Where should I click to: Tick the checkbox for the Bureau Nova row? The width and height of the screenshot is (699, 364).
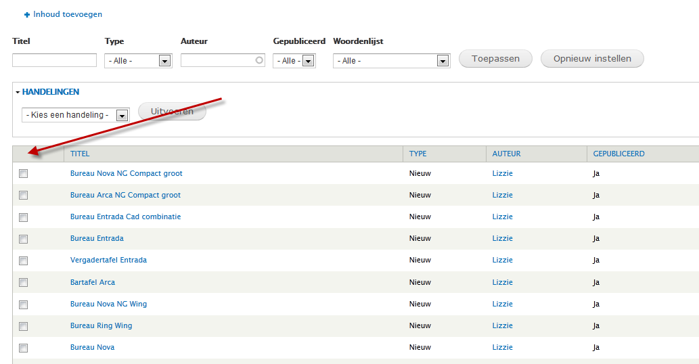tap(23, 348)
